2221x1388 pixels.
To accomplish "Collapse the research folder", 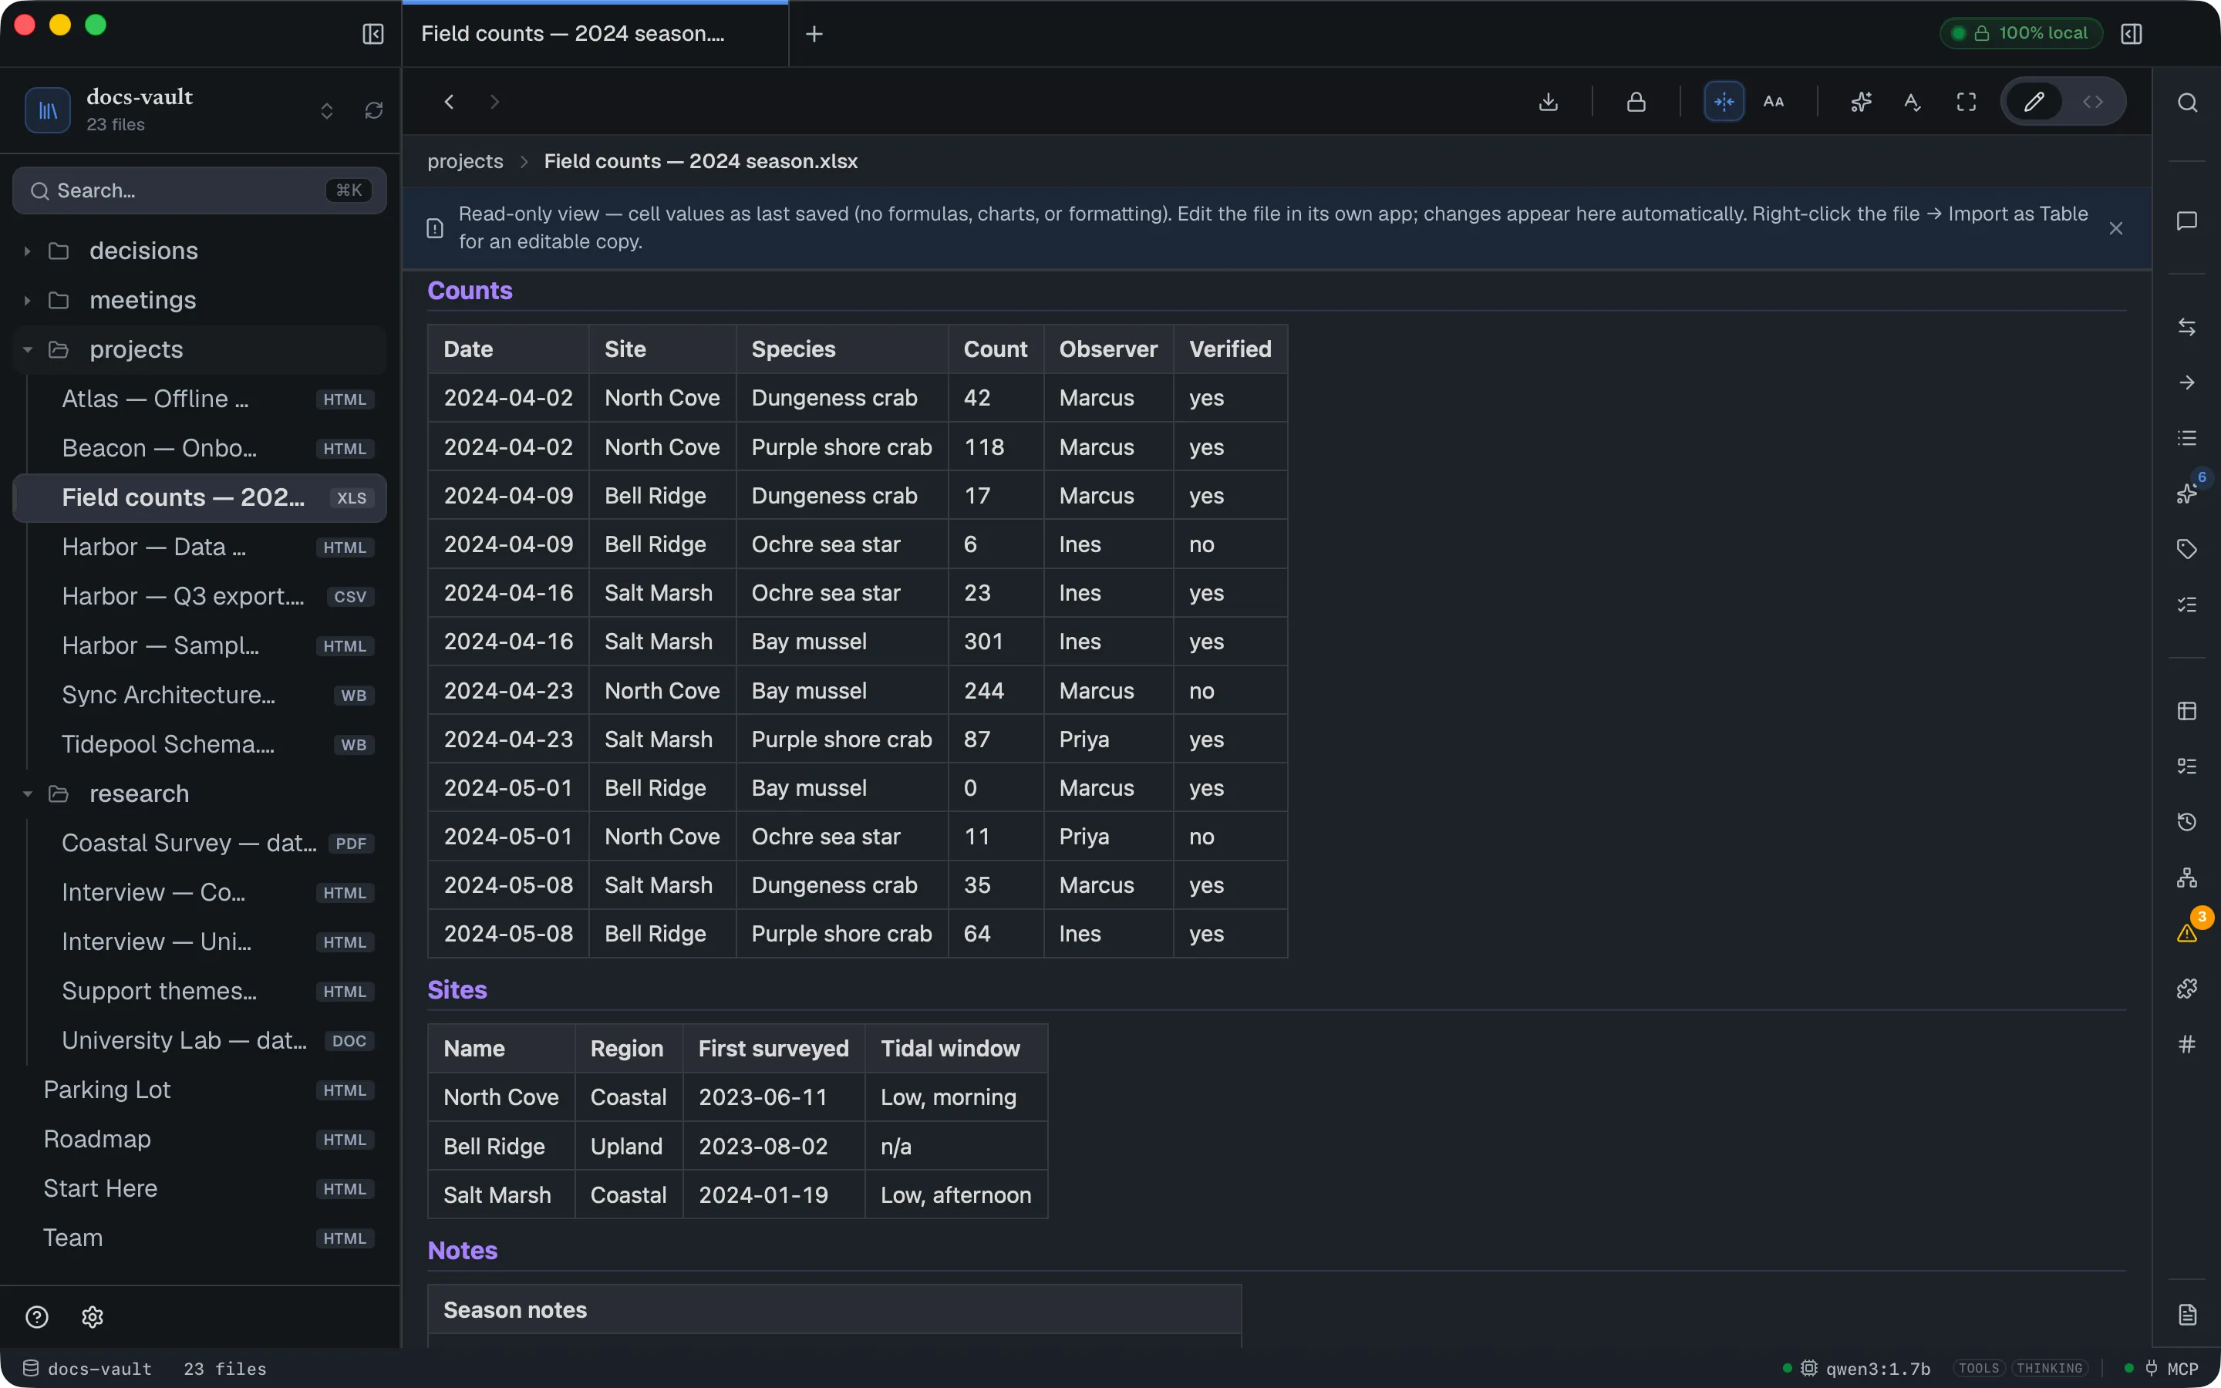I will [200, 794].
